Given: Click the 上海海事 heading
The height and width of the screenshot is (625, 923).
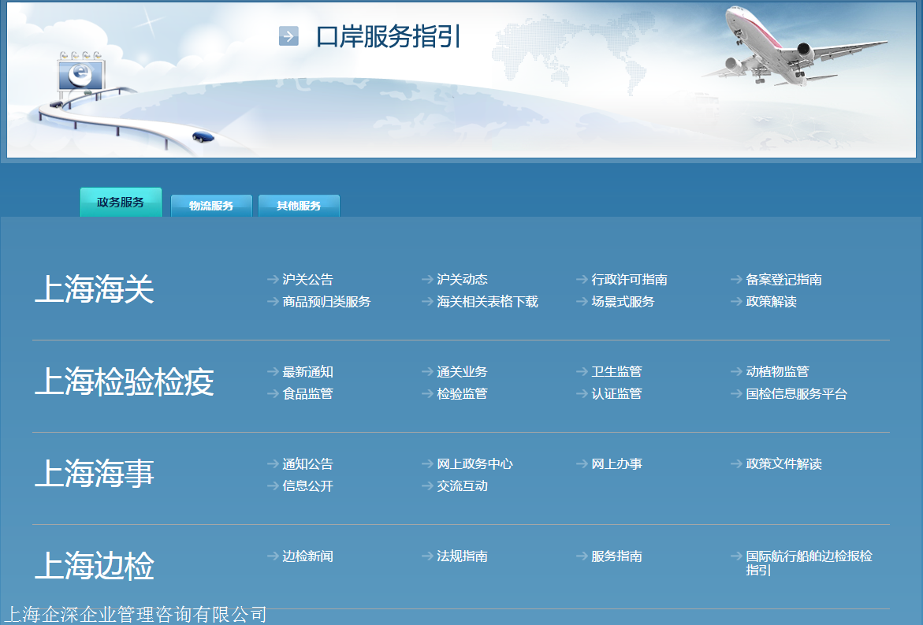Looking at the screenshot, I should coord(94,474).
